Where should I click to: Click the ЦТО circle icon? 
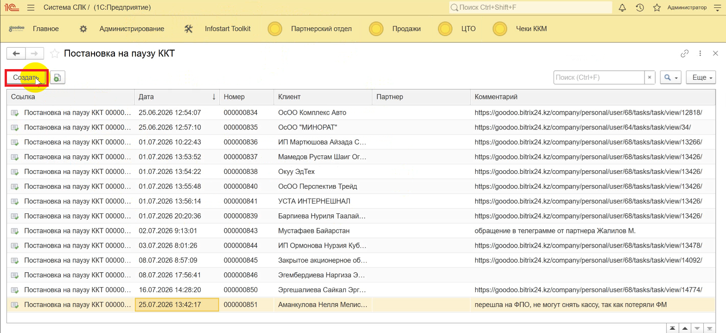pos(445,29)
